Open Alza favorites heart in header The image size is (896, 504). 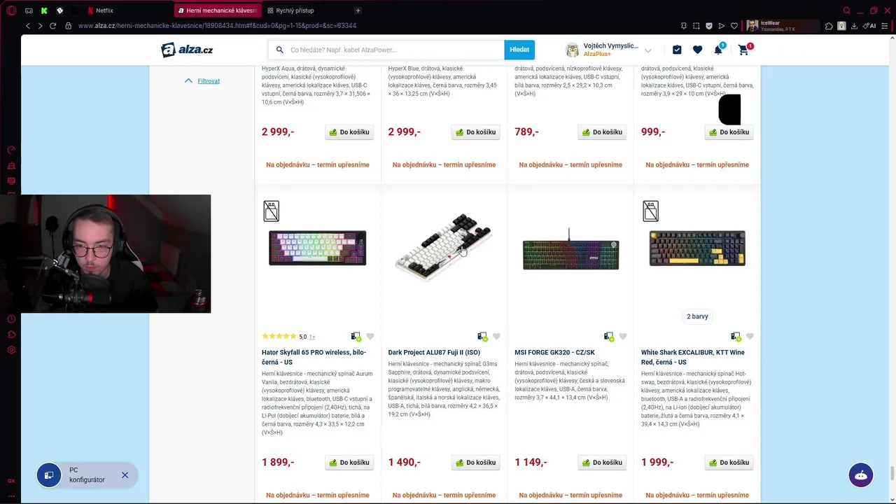697,50
